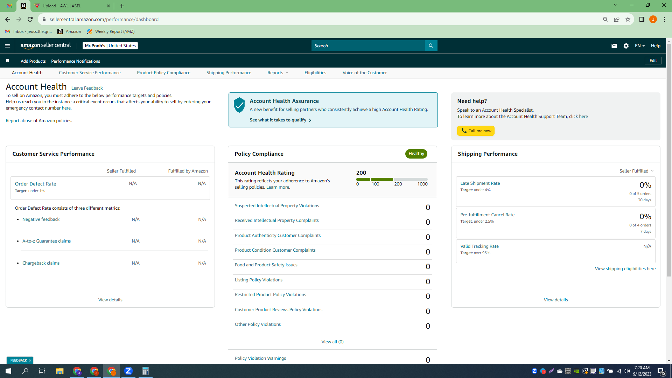Click View all (0) policy violations
672x378 pixels.
(332, 342)
